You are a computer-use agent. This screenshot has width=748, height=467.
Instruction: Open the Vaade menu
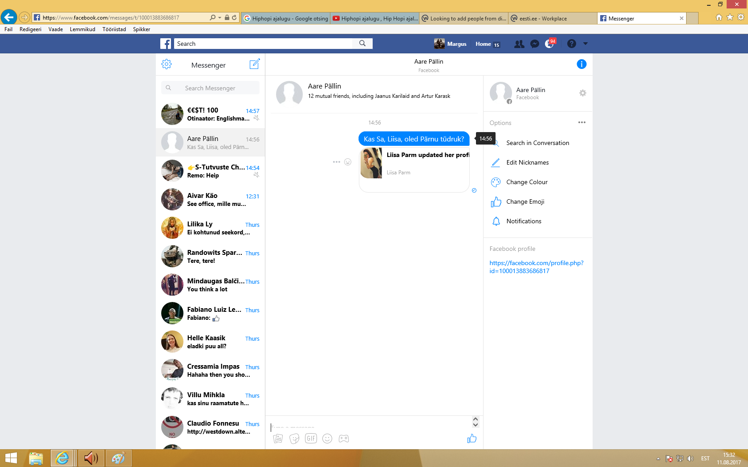click(56, 29)
